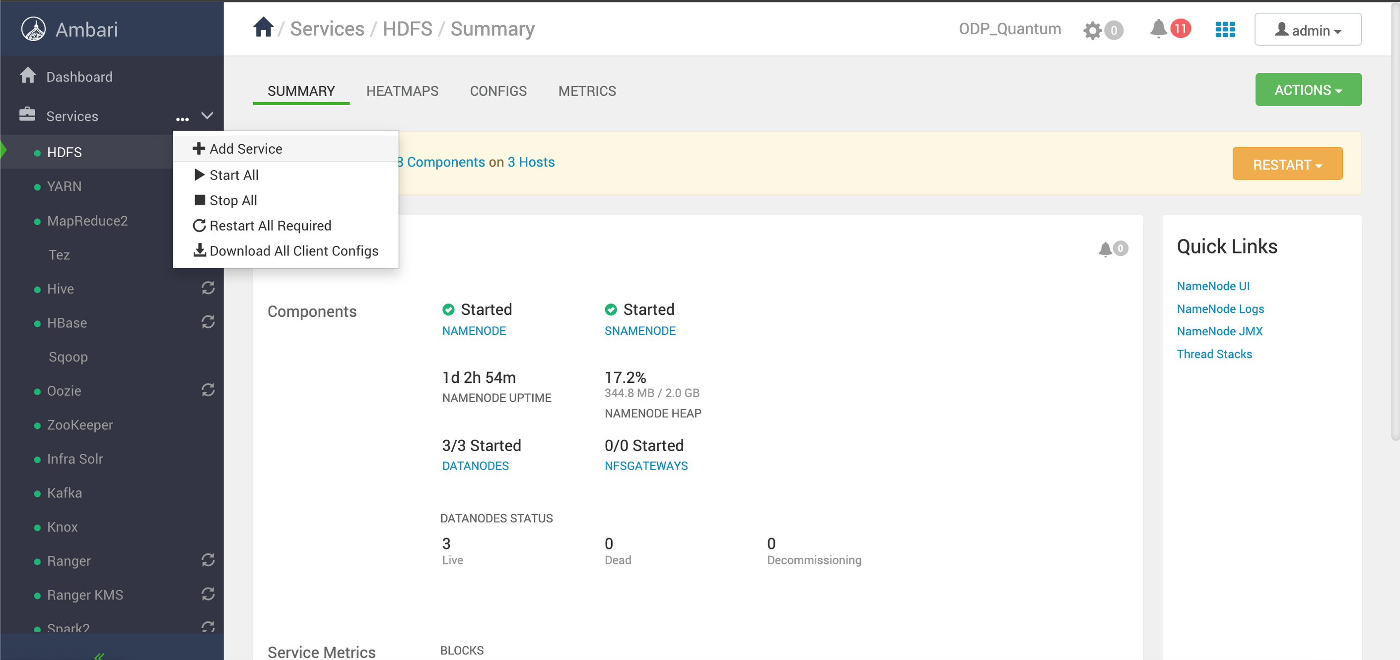Click the page vertical scrollbar
Image resolution: width=1400 pixels, height=660 pixels.
pyautogui.click(x=1395, y=222)
